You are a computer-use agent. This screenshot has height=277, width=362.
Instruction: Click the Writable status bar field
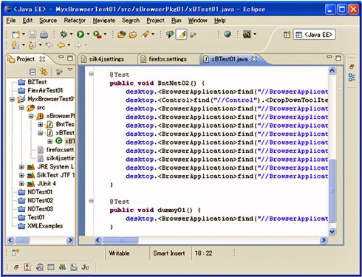[x=119, y=253]
